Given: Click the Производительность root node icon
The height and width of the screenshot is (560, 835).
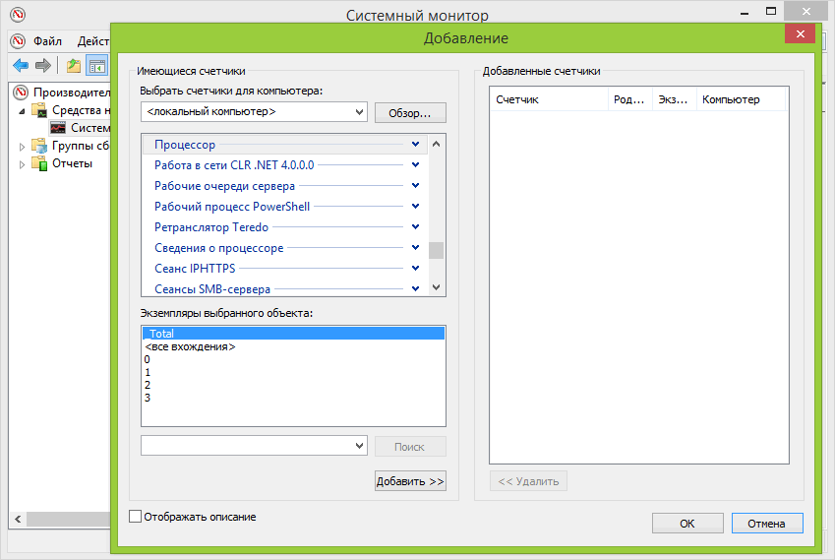Looking at the screenshot, I should tap(21, 93).
